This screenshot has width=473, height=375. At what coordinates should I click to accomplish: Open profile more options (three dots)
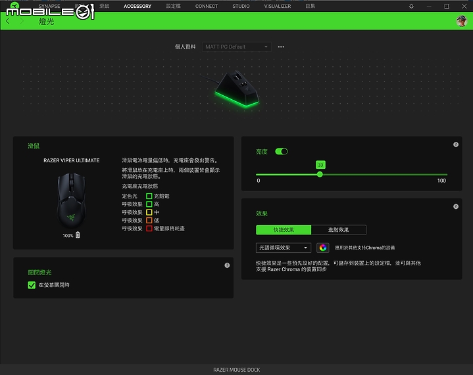point(281,47)
